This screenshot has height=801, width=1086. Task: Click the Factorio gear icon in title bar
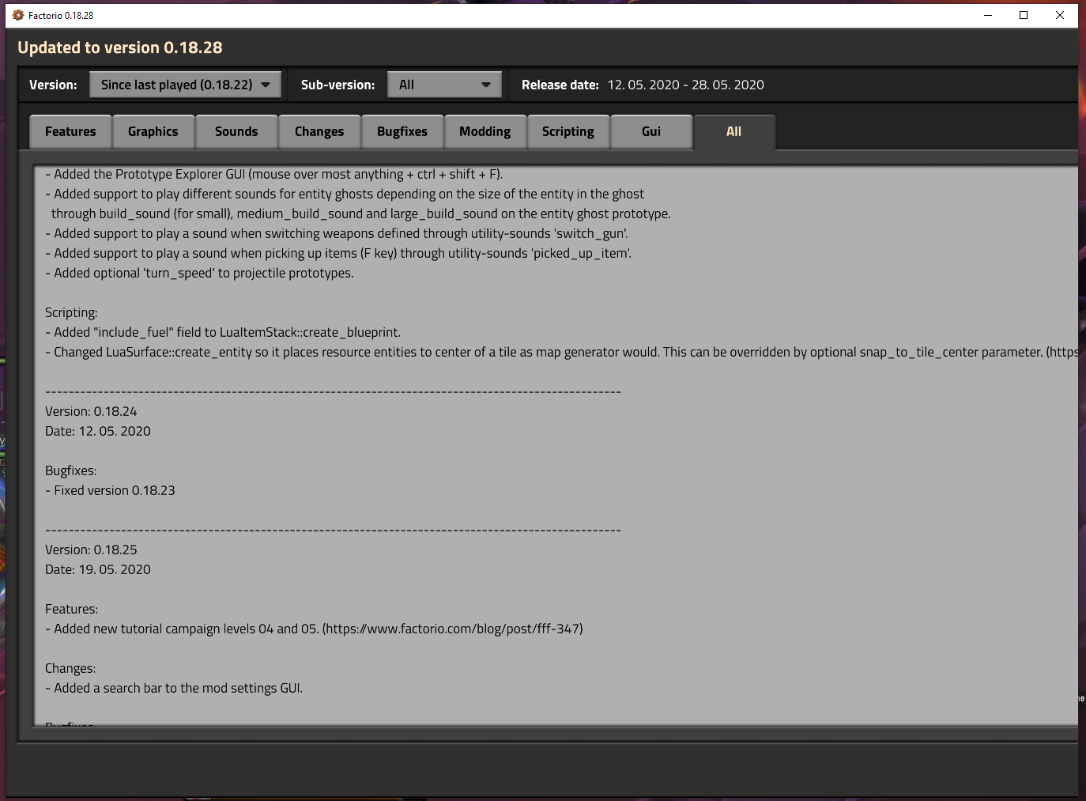click(18, 15)
